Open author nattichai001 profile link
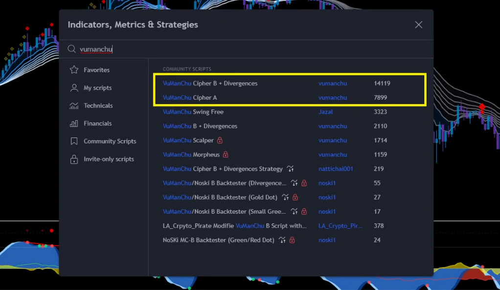Screen dimensions: 500x290 (x=336, y=169)
